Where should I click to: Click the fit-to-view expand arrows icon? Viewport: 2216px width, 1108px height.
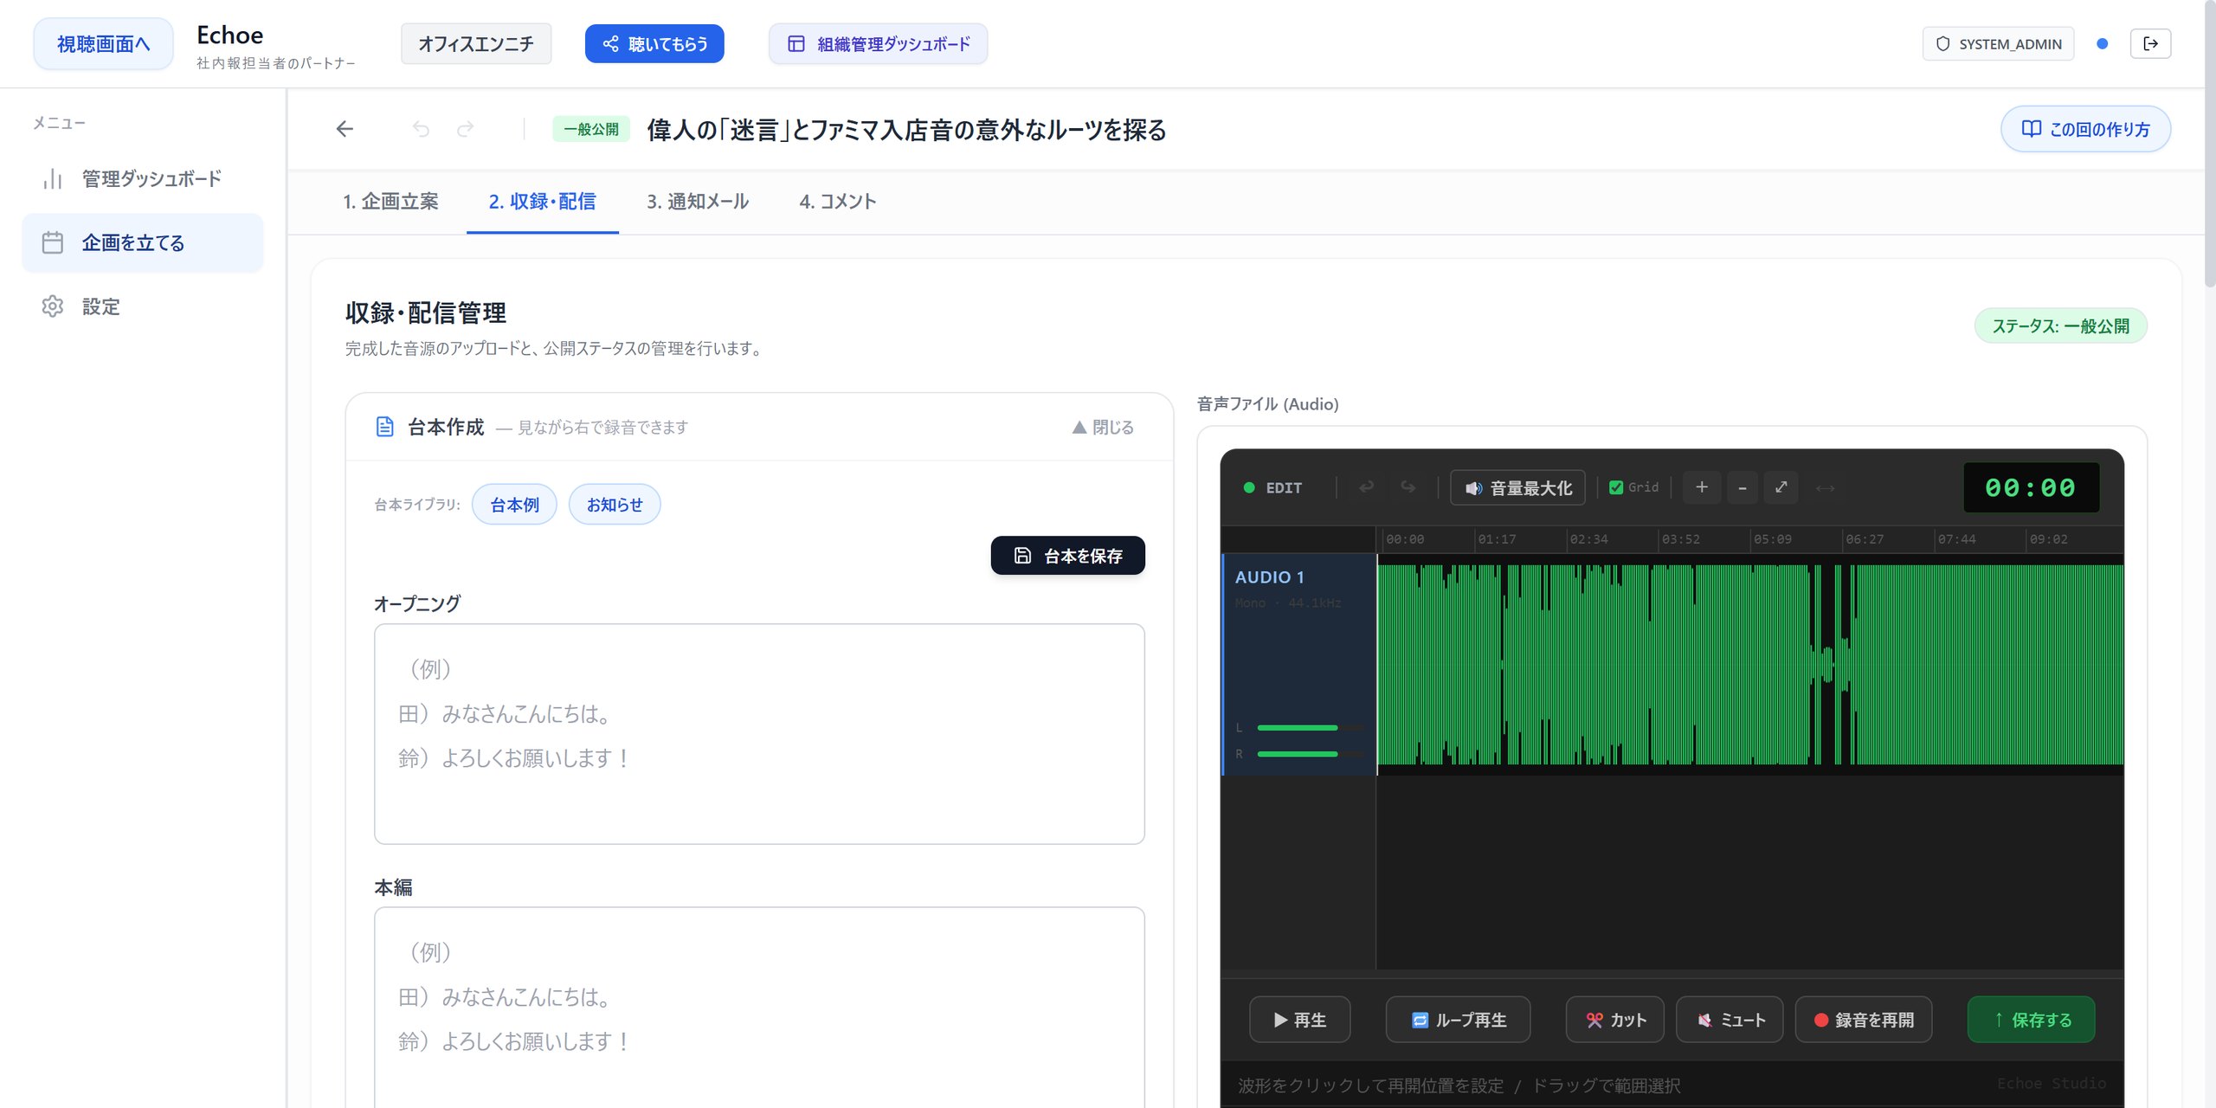point(1781,487)
